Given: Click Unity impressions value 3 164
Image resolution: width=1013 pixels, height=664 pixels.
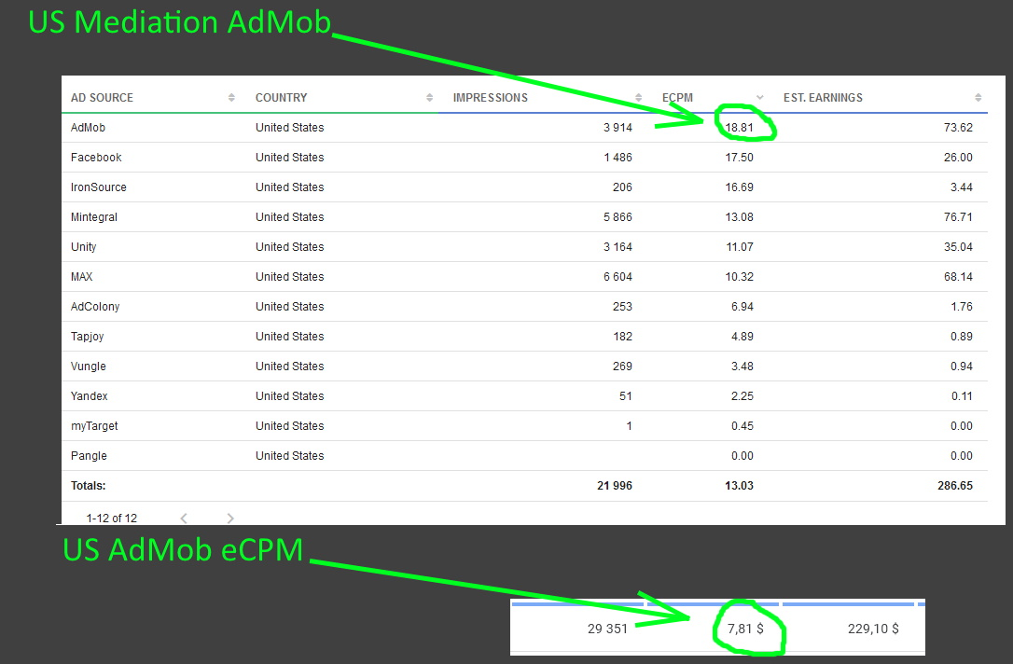Looking at the screenshot, I should click(618, 247).
